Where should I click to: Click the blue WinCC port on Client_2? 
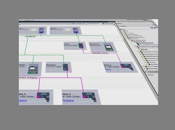(x=76, y=32)
